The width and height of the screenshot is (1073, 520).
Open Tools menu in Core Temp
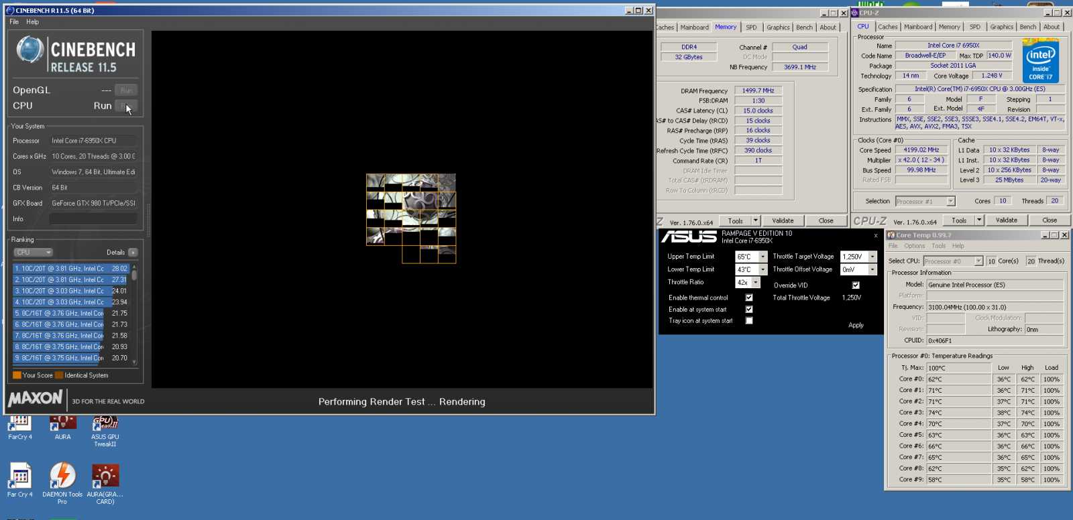pos(938,246)
